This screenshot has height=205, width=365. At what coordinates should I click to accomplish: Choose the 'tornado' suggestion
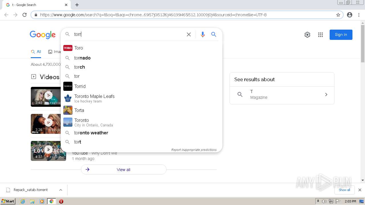(141, 58)
